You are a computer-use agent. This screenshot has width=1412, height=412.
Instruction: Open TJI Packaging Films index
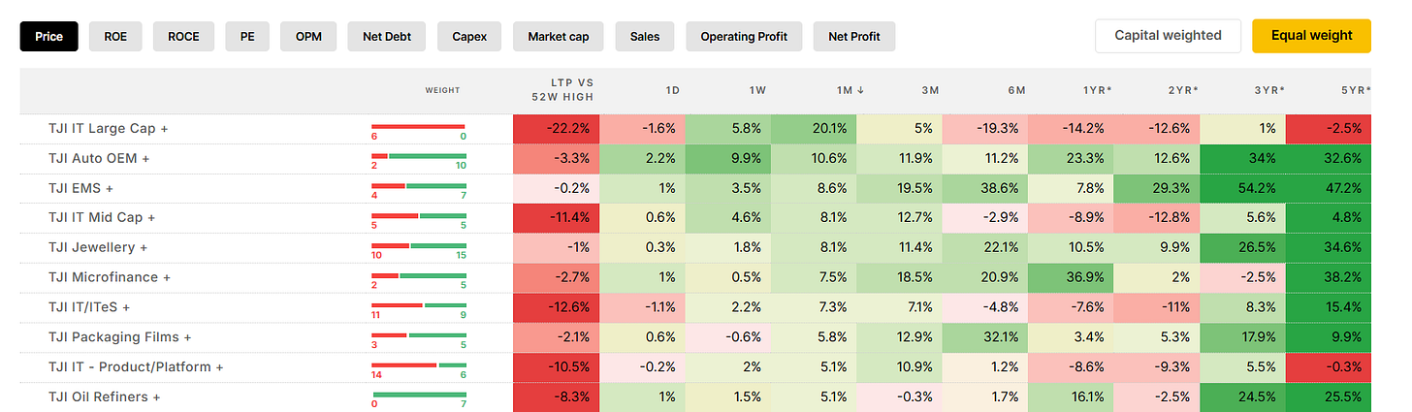[x=120, y=337]
